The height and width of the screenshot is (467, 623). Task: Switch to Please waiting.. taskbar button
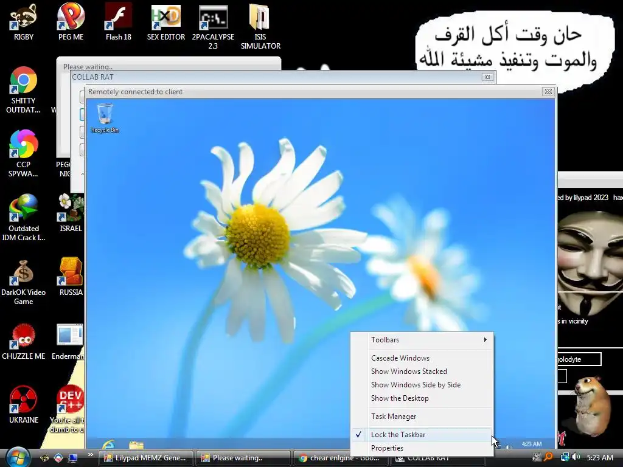pyautogui.click(x=243, y=458)
